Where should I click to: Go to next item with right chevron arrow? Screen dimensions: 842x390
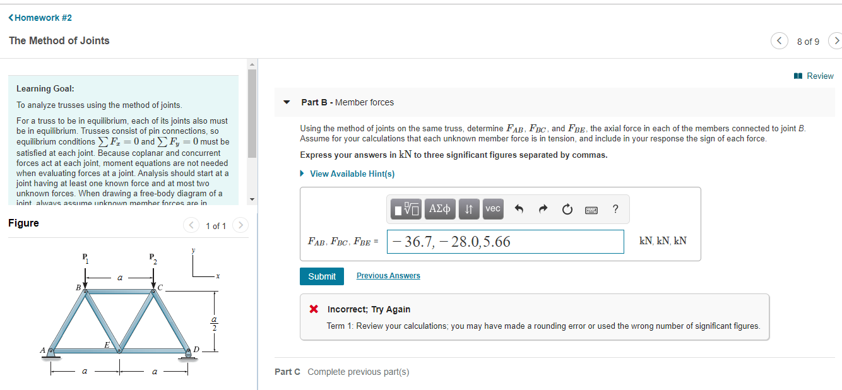[x=836, y=40]
